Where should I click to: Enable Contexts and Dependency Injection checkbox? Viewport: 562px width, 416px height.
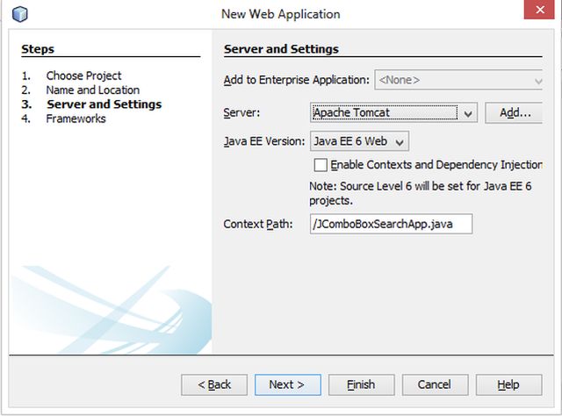pyautogui.click(x=321, y=165)
